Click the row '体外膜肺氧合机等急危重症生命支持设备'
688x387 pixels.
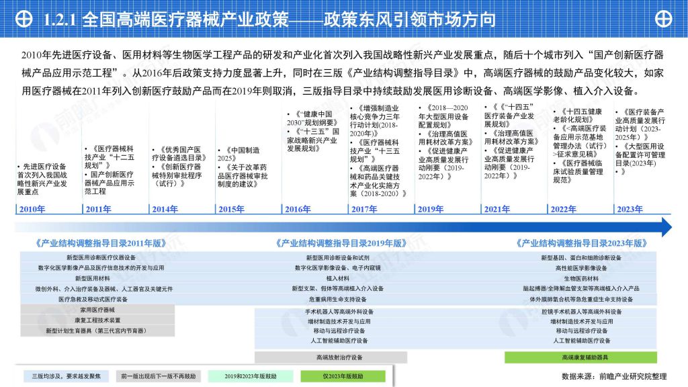pyautogui.click(x=581, y=299)
